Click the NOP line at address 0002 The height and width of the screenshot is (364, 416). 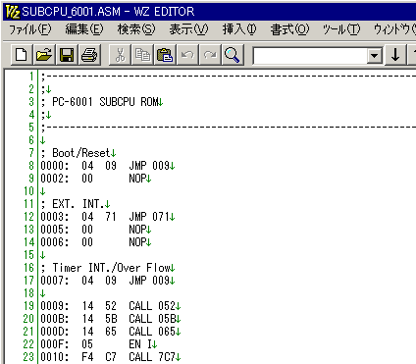(x=93, y=179)
